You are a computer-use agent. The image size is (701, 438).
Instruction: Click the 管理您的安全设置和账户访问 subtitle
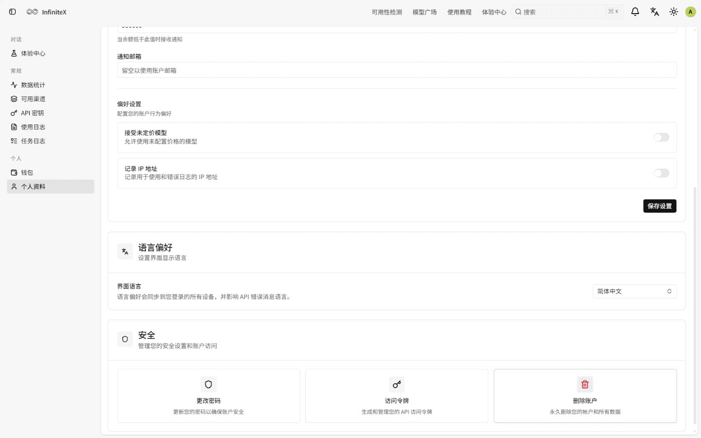177,346
